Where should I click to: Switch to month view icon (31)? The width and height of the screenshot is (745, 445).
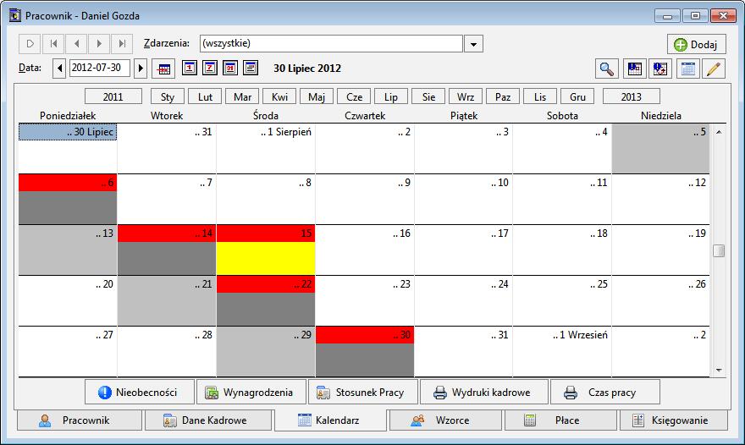(230, 68)
